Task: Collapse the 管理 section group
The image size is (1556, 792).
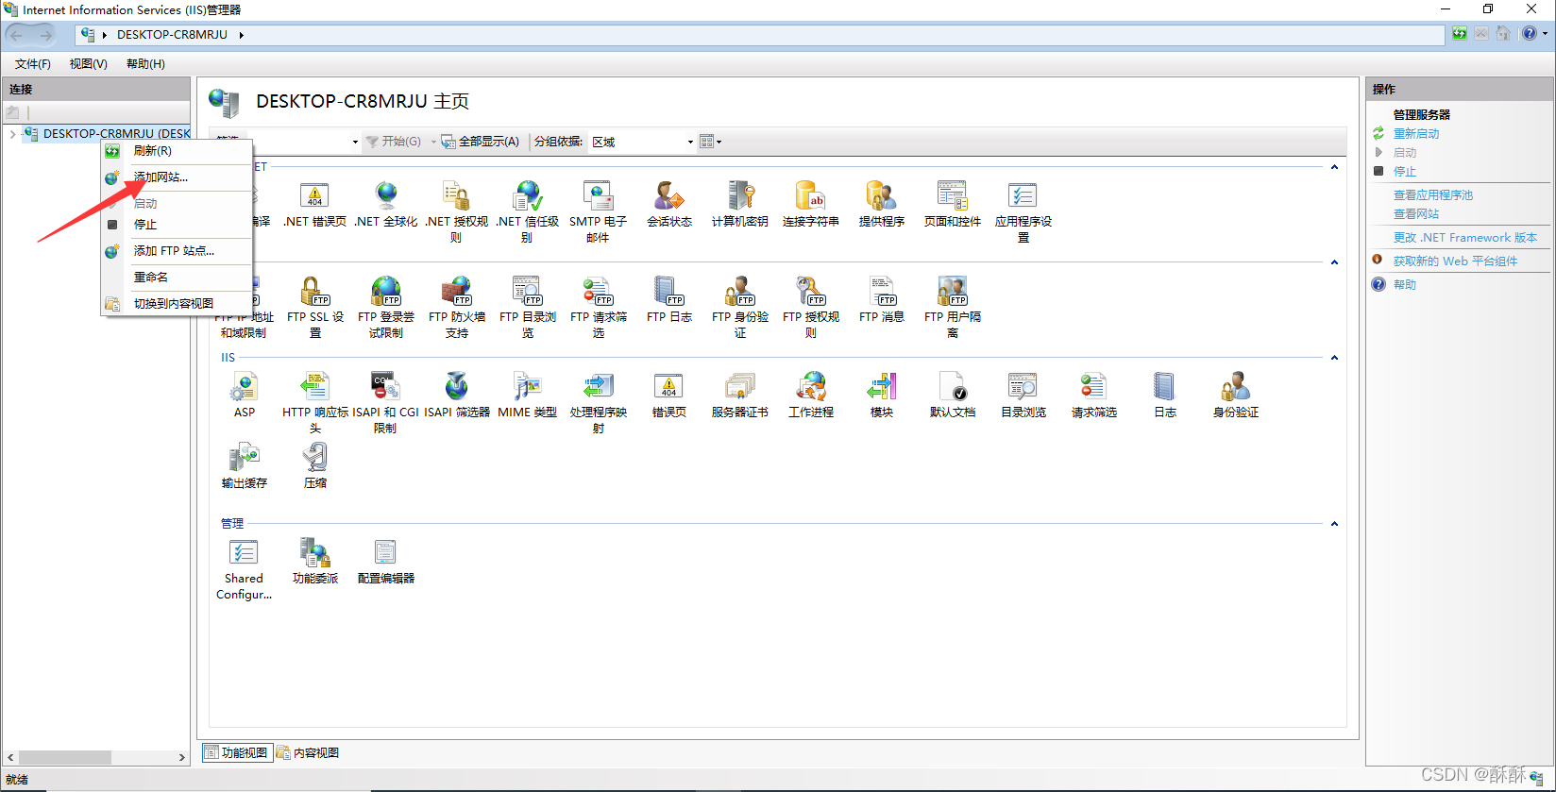Action: point(1334,524)
